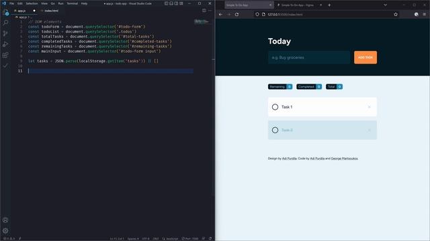Click the VS Code logo icon

(4, 3)
